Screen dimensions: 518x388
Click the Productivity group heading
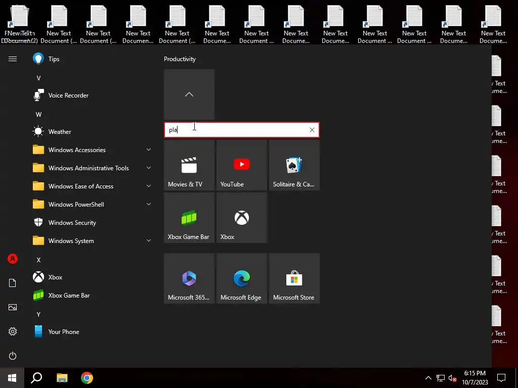(x=180, y=59)
